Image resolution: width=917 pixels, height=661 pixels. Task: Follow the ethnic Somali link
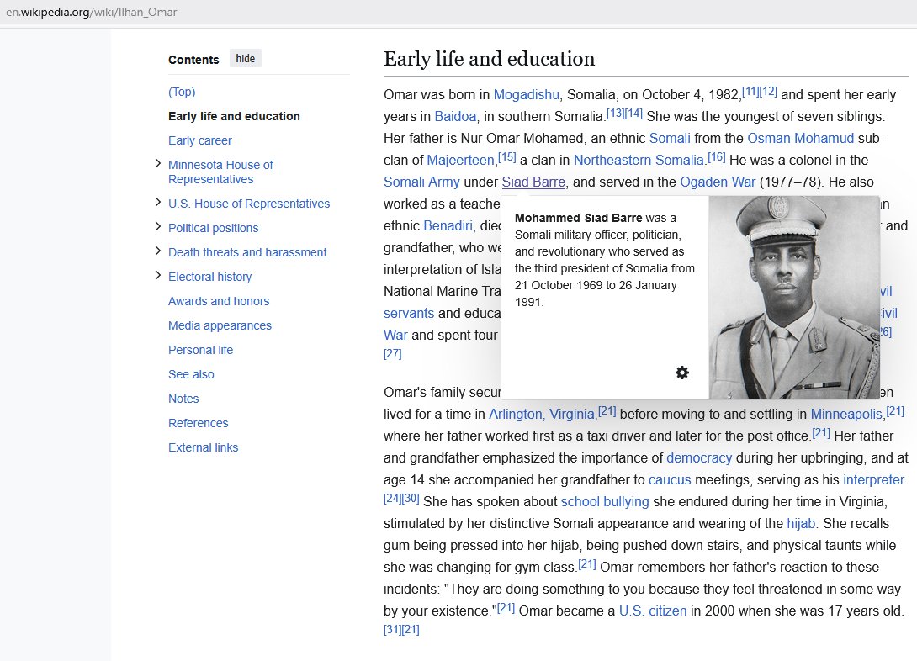(x=671, y=139)
